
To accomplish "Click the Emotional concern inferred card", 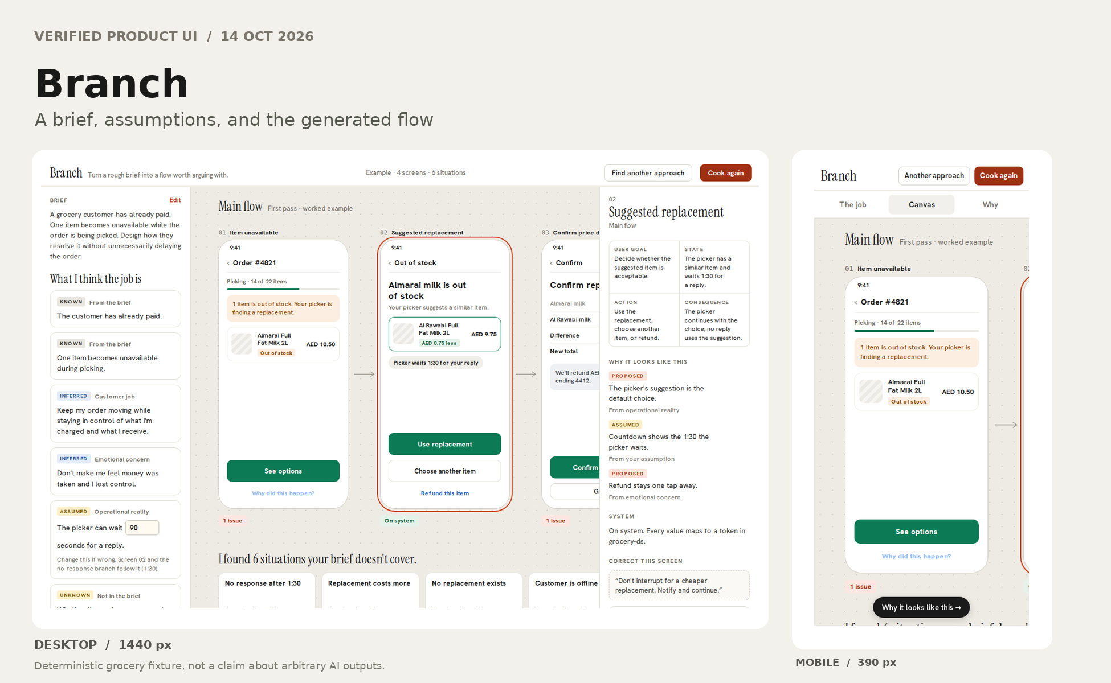I will point(115,471).
